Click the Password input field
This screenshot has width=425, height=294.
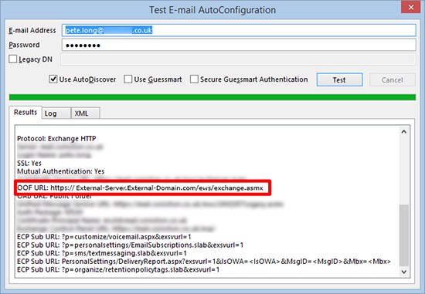tap(239, 45)
